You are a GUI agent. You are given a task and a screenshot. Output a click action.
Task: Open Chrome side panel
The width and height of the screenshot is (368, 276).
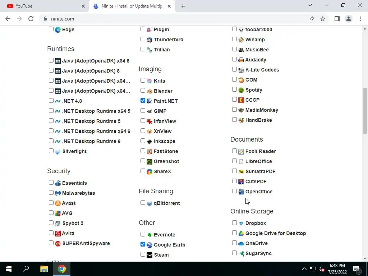(x=337, y=19)
